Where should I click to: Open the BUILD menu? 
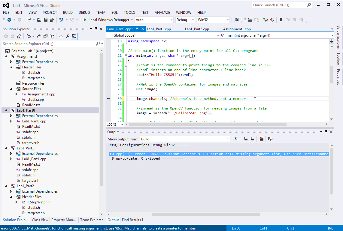(x=68, y=13)
